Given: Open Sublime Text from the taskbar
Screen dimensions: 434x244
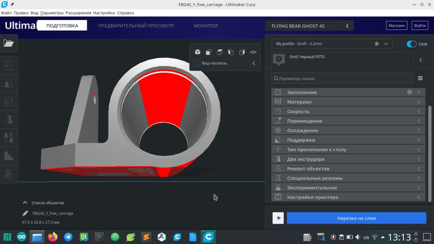Looking at the screenshot, I should tap(146, 237).
